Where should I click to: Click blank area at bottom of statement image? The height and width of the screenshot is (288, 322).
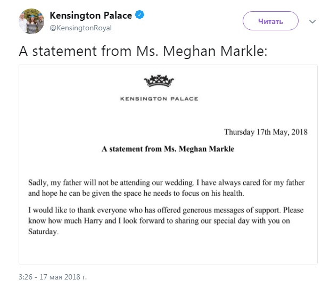[167, 253]
